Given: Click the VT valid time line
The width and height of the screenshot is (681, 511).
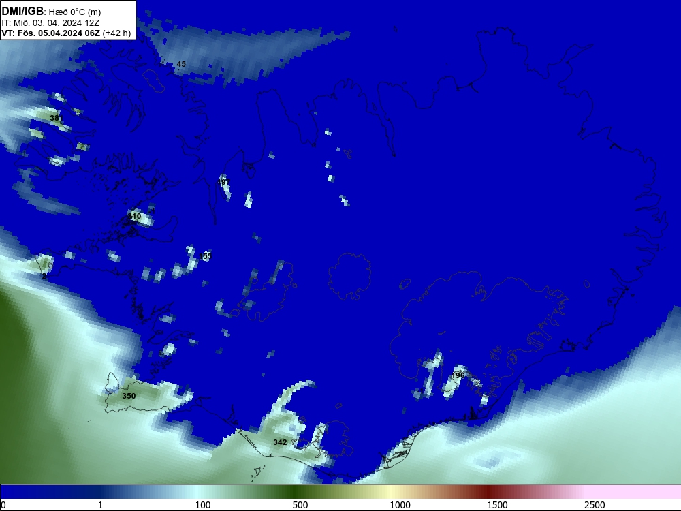Looking at the screenshot, I should [66, 33].
